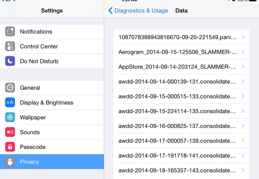Tap the Do Not Disturb moon icon
This screenshot has height=179, width=259.
[10, 61]
